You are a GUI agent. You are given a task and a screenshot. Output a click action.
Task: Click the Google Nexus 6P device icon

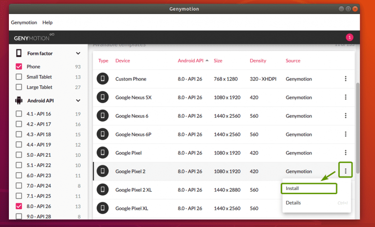[103, 134]
